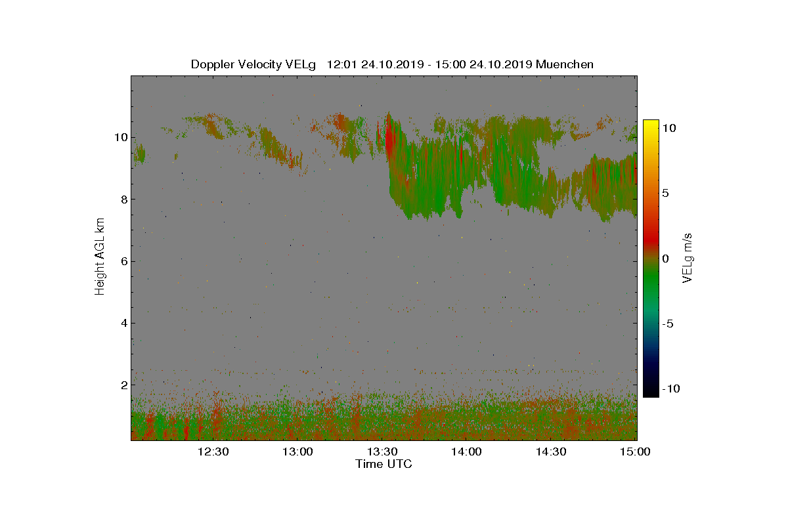Click the height tick label 4

coord(123,323)
